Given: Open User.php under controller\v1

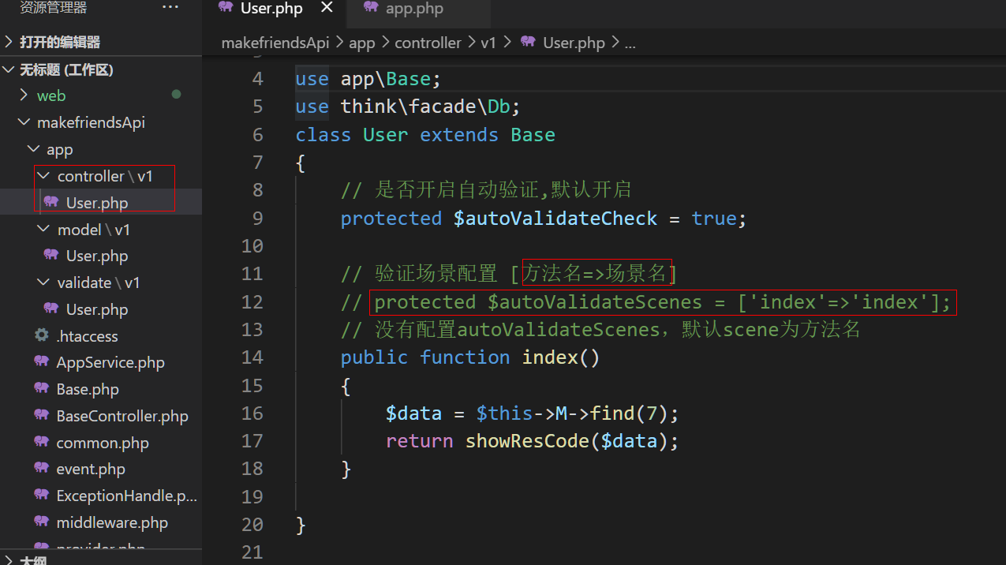Looking at the screenshot, I should [96, 203].
